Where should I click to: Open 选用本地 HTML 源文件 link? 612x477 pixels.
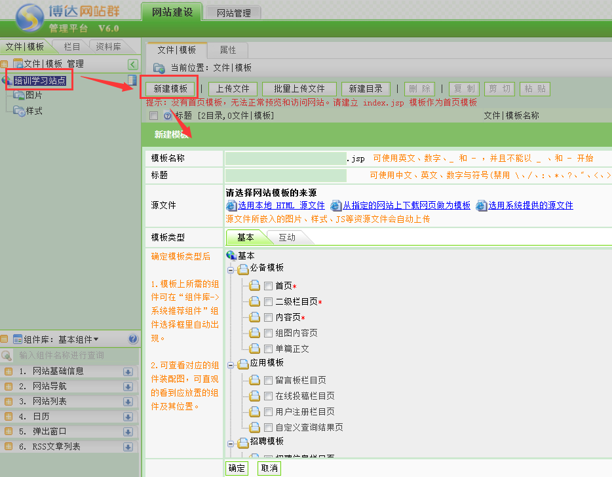(281, 206)
